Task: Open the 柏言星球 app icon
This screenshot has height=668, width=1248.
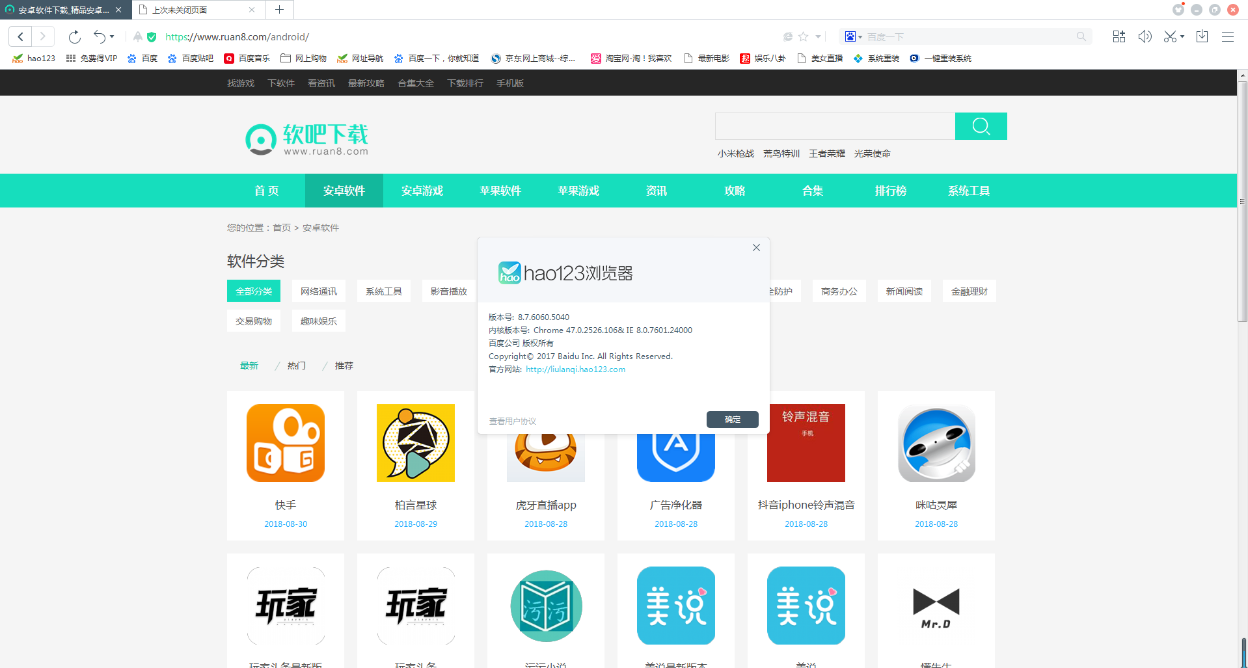Action: coord(416,443)
